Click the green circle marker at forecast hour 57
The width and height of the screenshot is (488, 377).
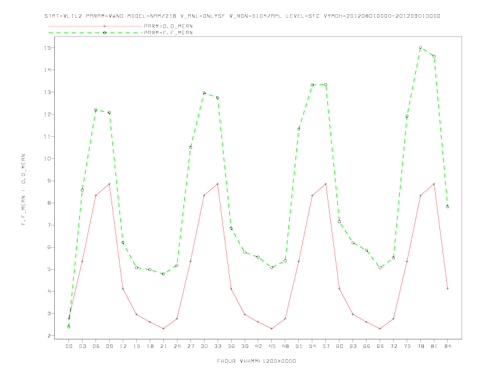(326, 84)
